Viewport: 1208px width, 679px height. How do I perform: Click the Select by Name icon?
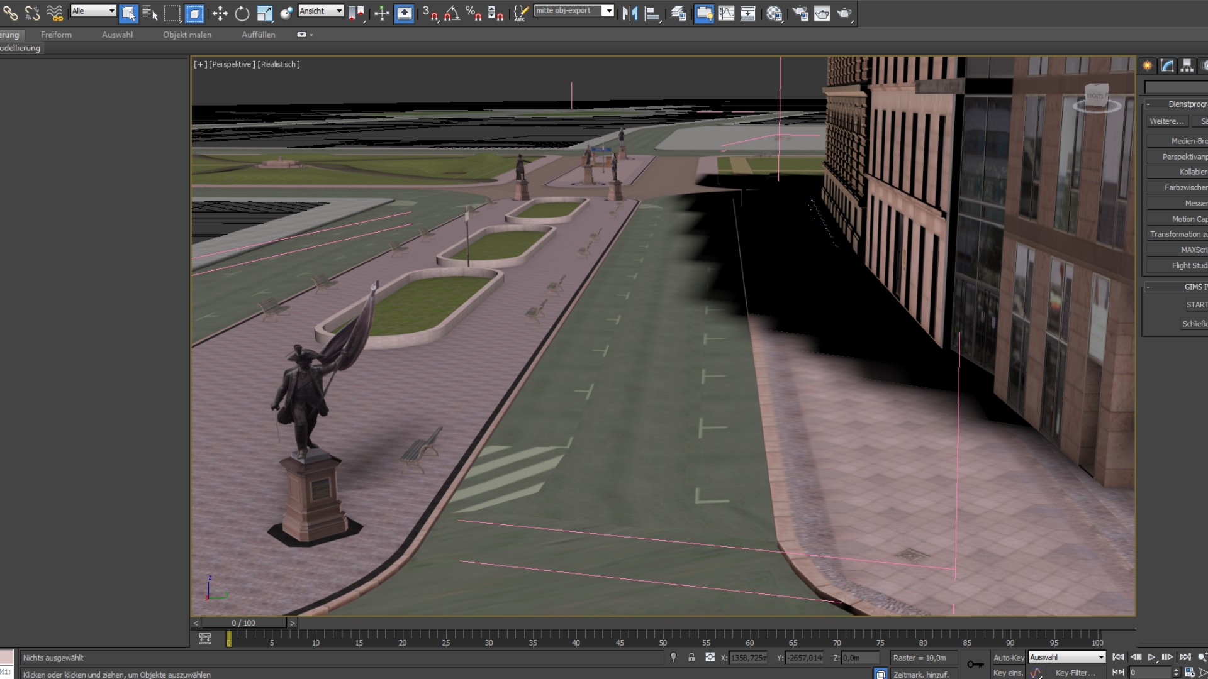[150, 13]
